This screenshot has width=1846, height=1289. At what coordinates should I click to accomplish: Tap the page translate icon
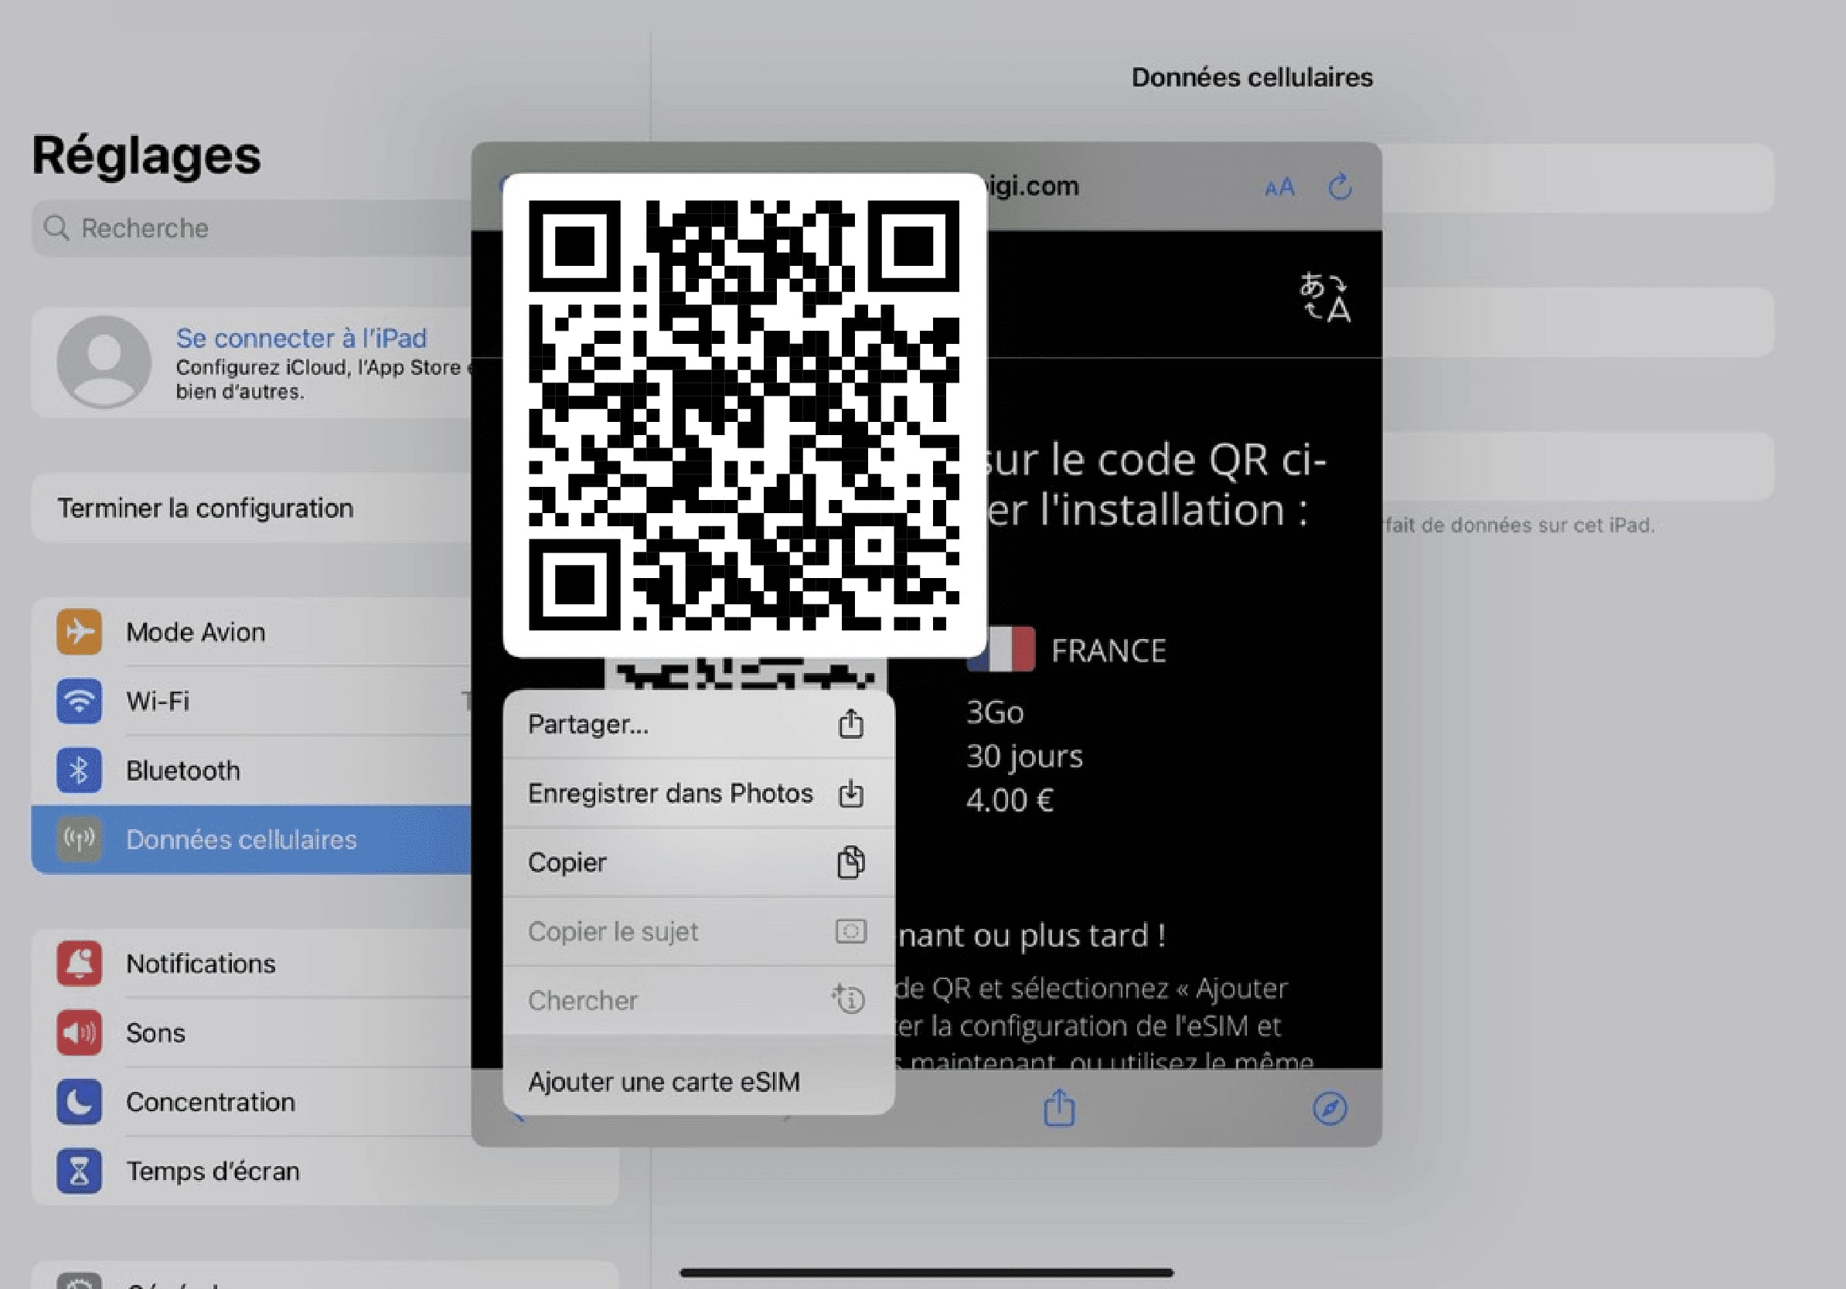tap(1324, 298)
